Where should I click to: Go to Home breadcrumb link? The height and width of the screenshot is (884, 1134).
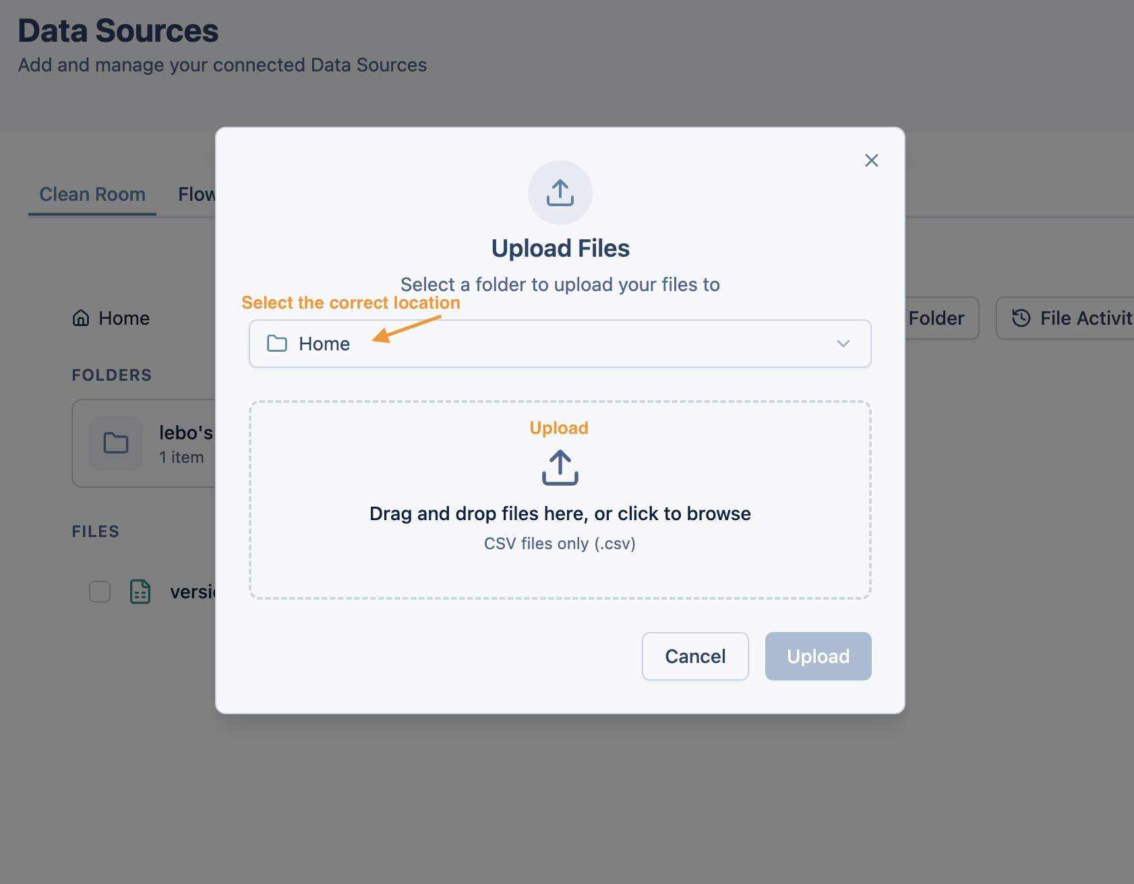click(124, 318)
